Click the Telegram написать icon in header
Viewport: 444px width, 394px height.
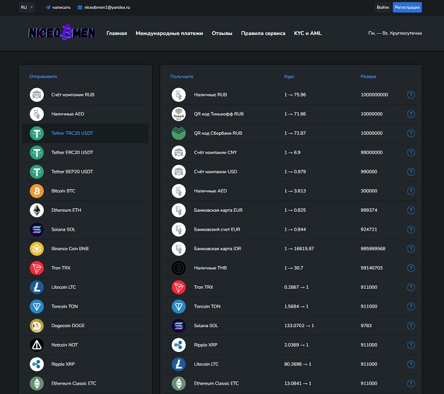pos(48,8)
